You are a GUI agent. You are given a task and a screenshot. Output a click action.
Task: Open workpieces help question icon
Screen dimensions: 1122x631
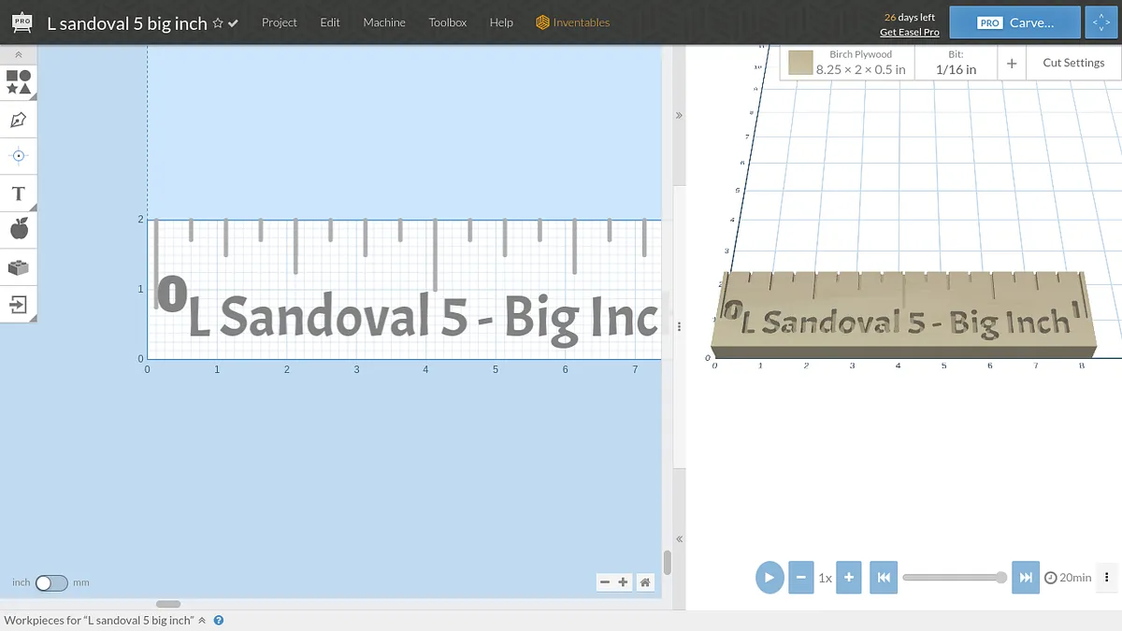[219, 620]
